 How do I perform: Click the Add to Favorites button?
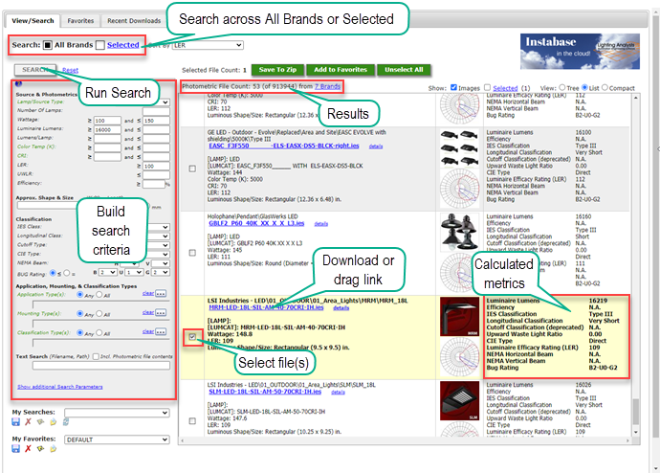point(341,70)
